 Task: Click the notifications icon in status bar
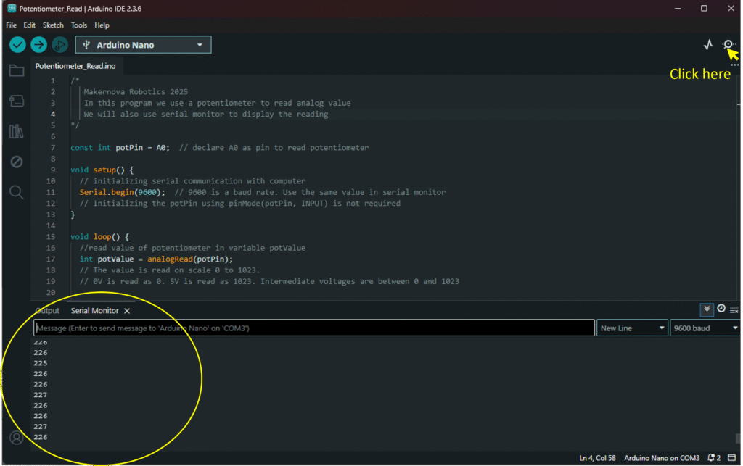(714, 458)
